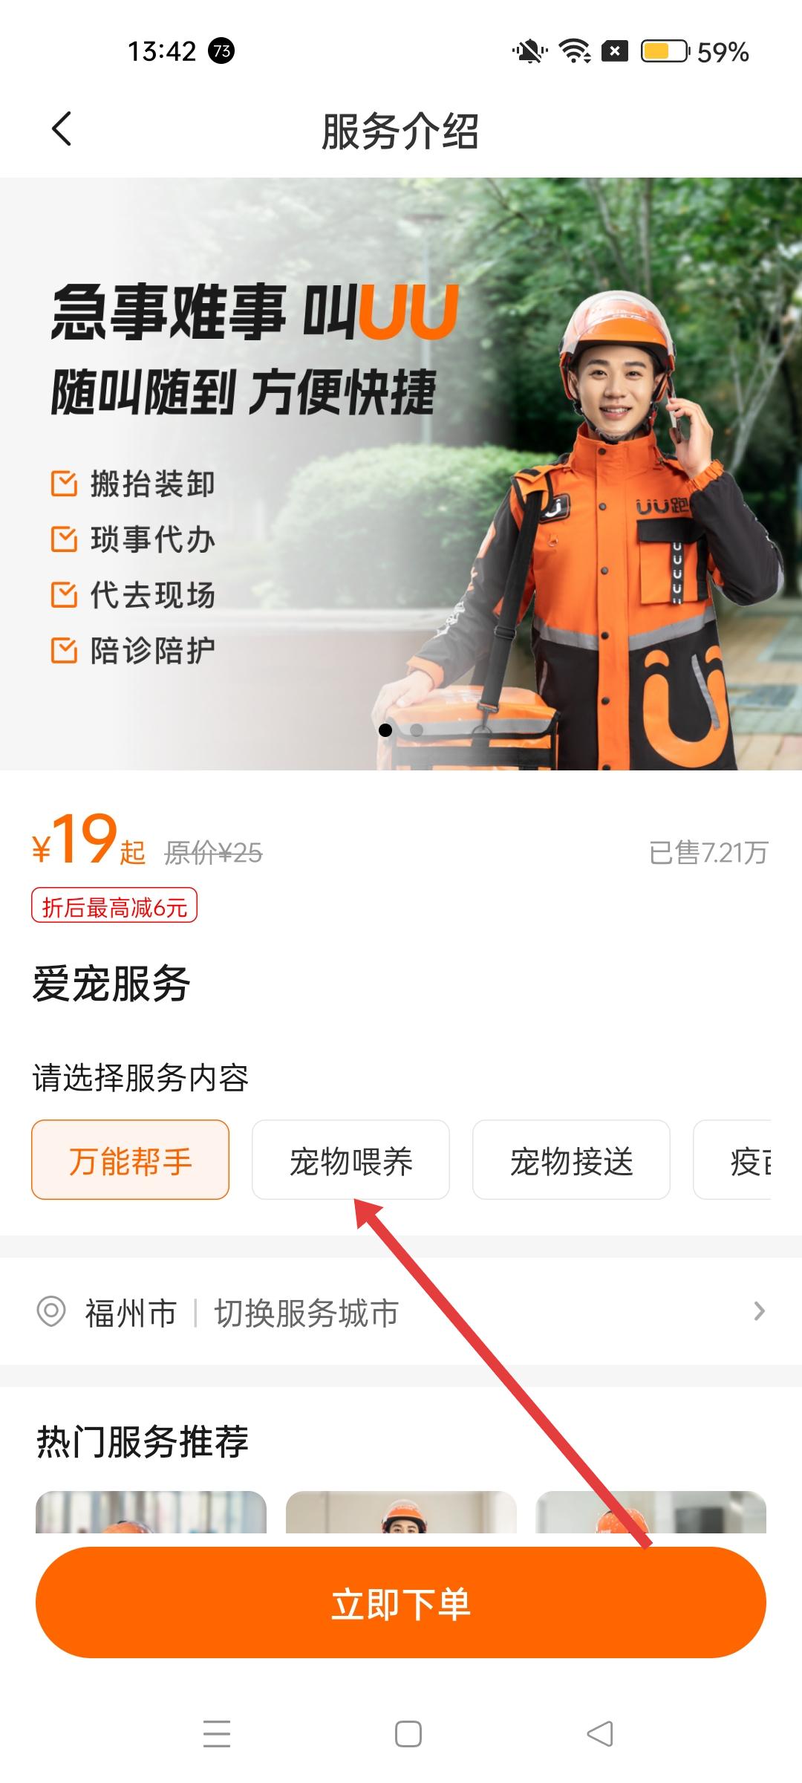Tap the Wi-Fi status icon
Image resolution: width=802 pixels, height=1783 pixels.
[x=575, y=51]
